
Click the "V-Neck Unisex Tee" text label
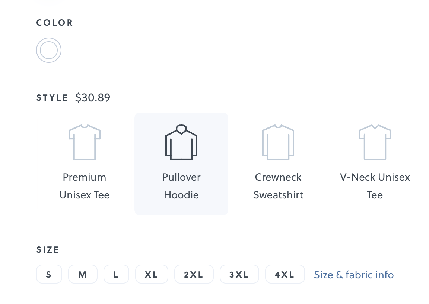click(x=375, y=186)
